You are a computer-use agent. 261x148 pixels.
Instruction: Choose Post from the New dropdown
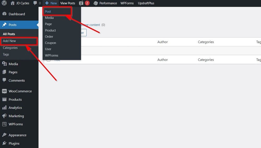click(x=48, y=12)
